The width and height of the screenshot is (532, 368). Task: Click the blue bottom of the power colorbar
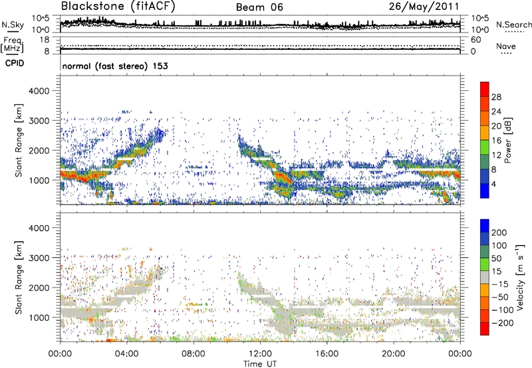pos(485,191)
